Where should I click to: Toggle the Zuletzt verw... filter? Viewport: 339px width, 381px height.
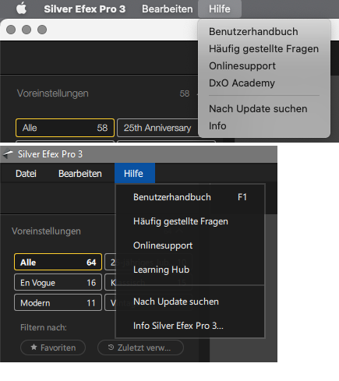tap(140, 347)
